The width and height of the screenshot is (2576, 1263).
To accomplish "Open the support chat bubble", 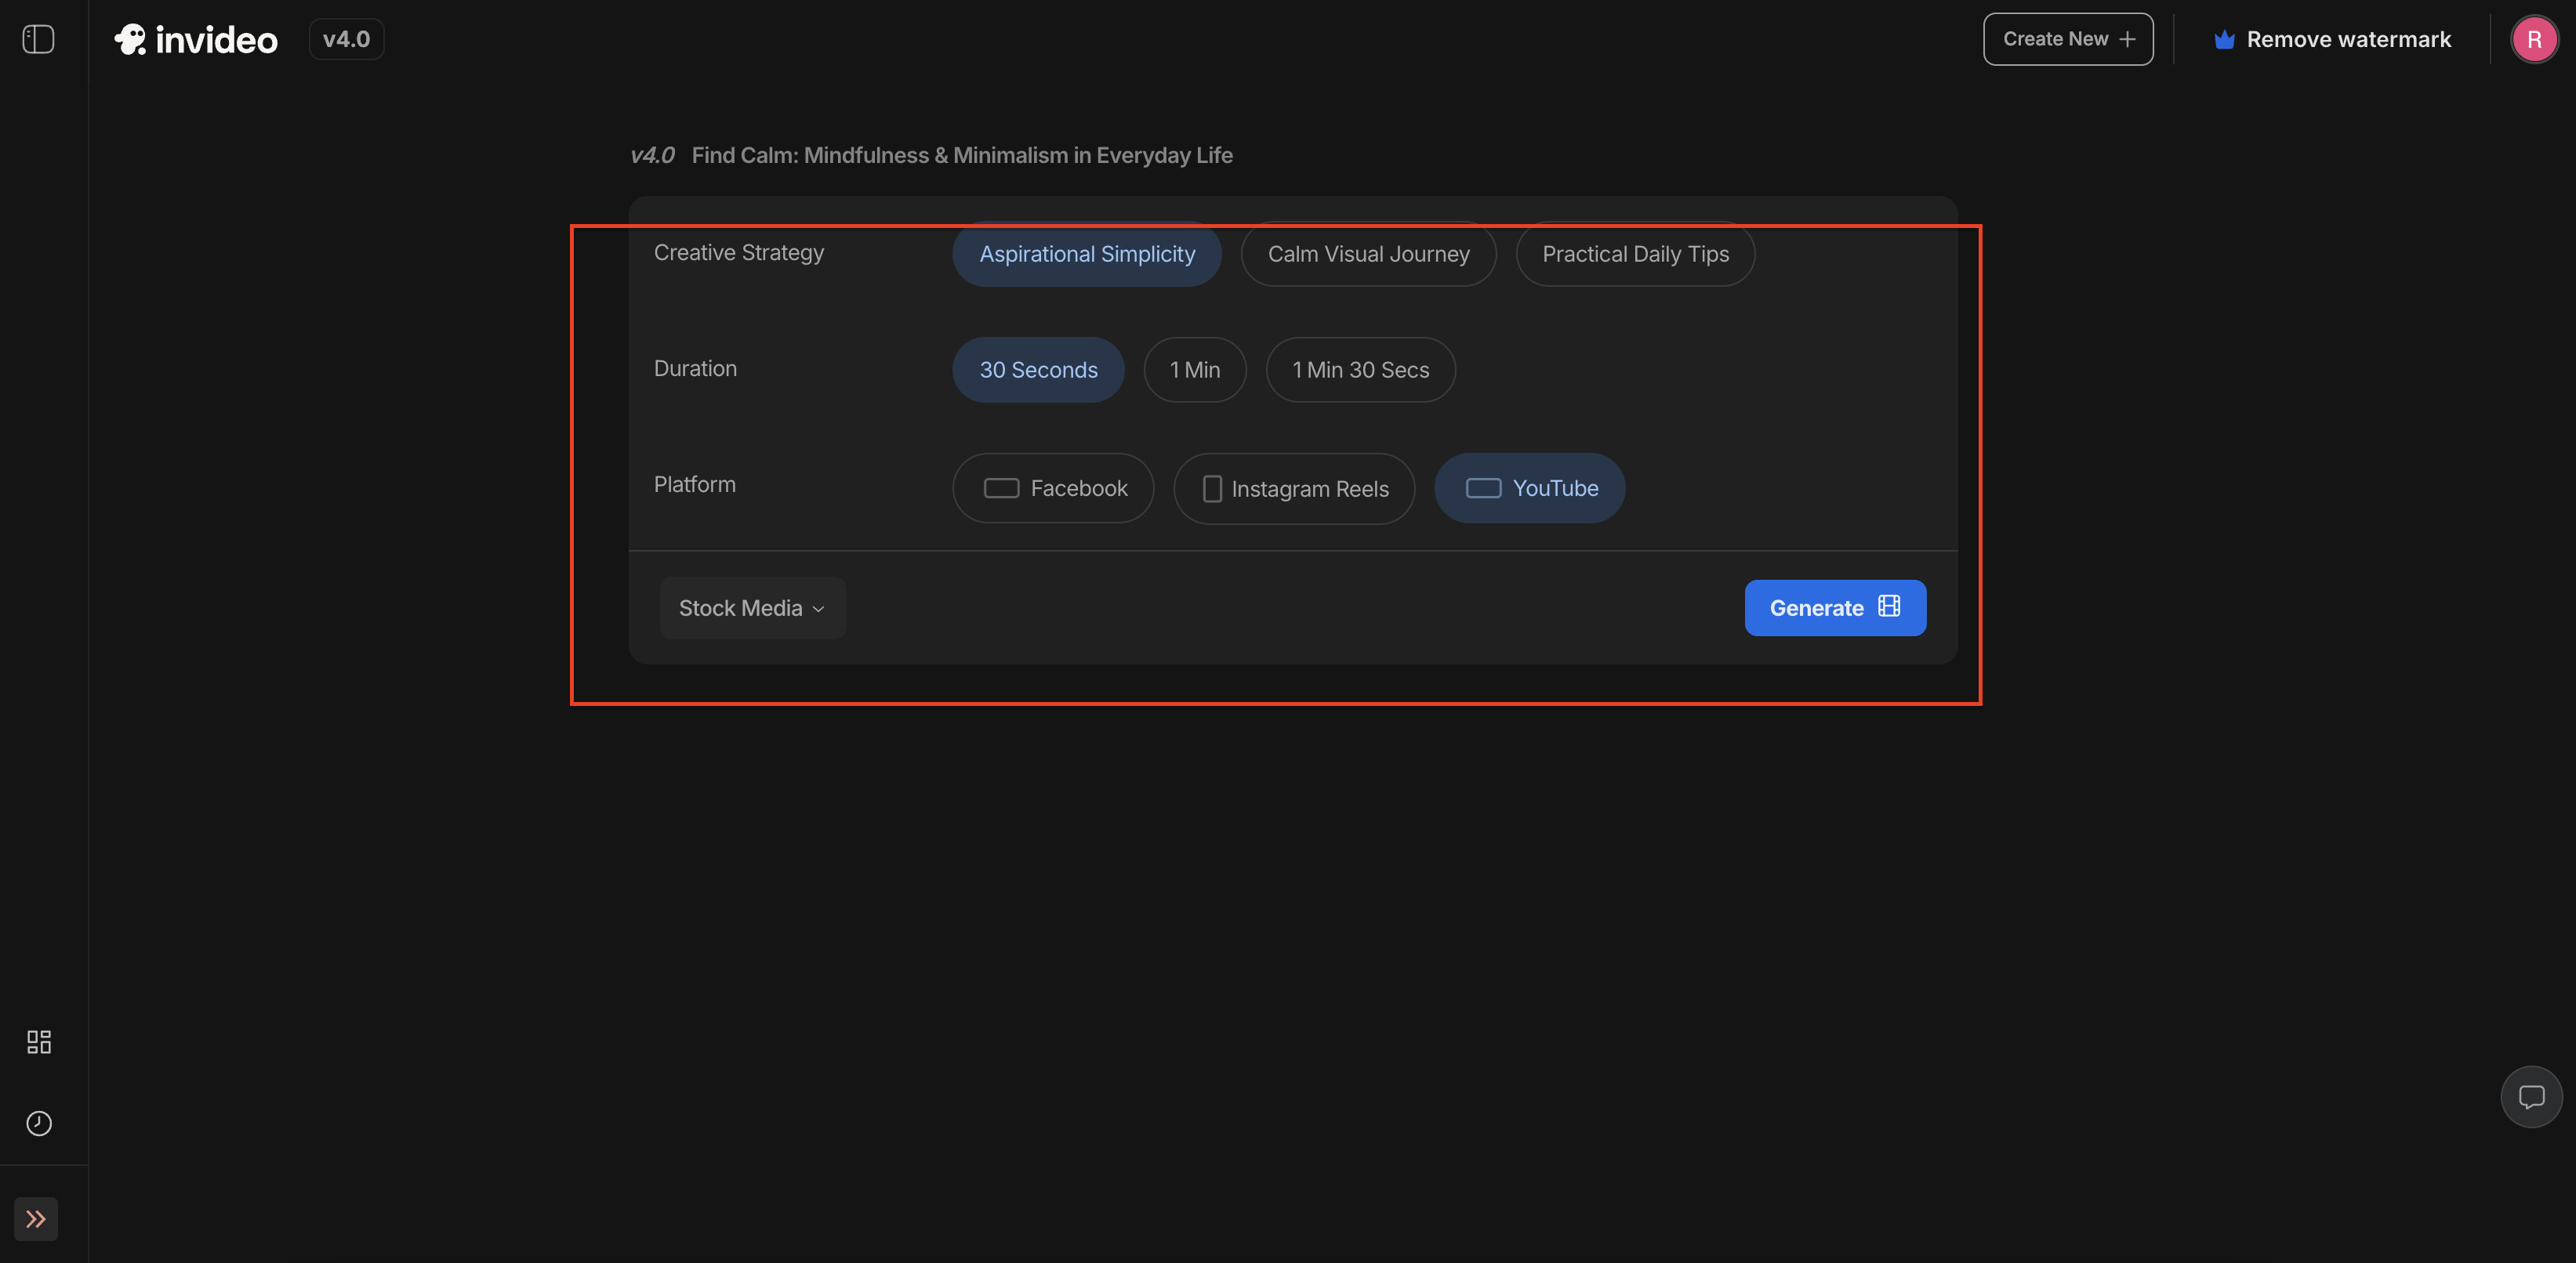I will (2531, 1096).
